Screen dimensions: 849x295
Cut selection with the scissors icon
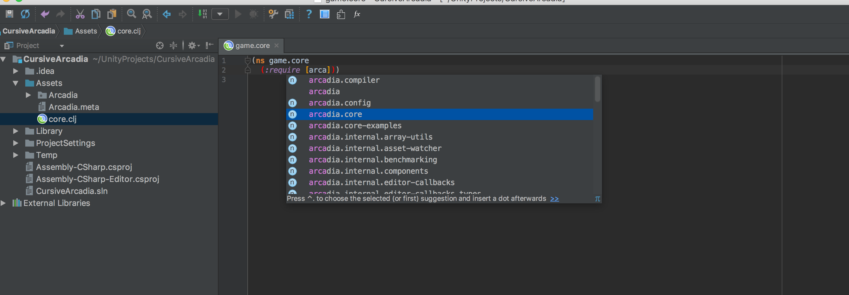pyautogui.click(x=80, y=14)
